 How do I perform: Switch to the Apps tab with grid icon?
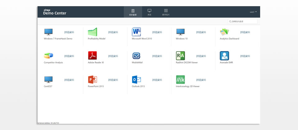(166, 12)
